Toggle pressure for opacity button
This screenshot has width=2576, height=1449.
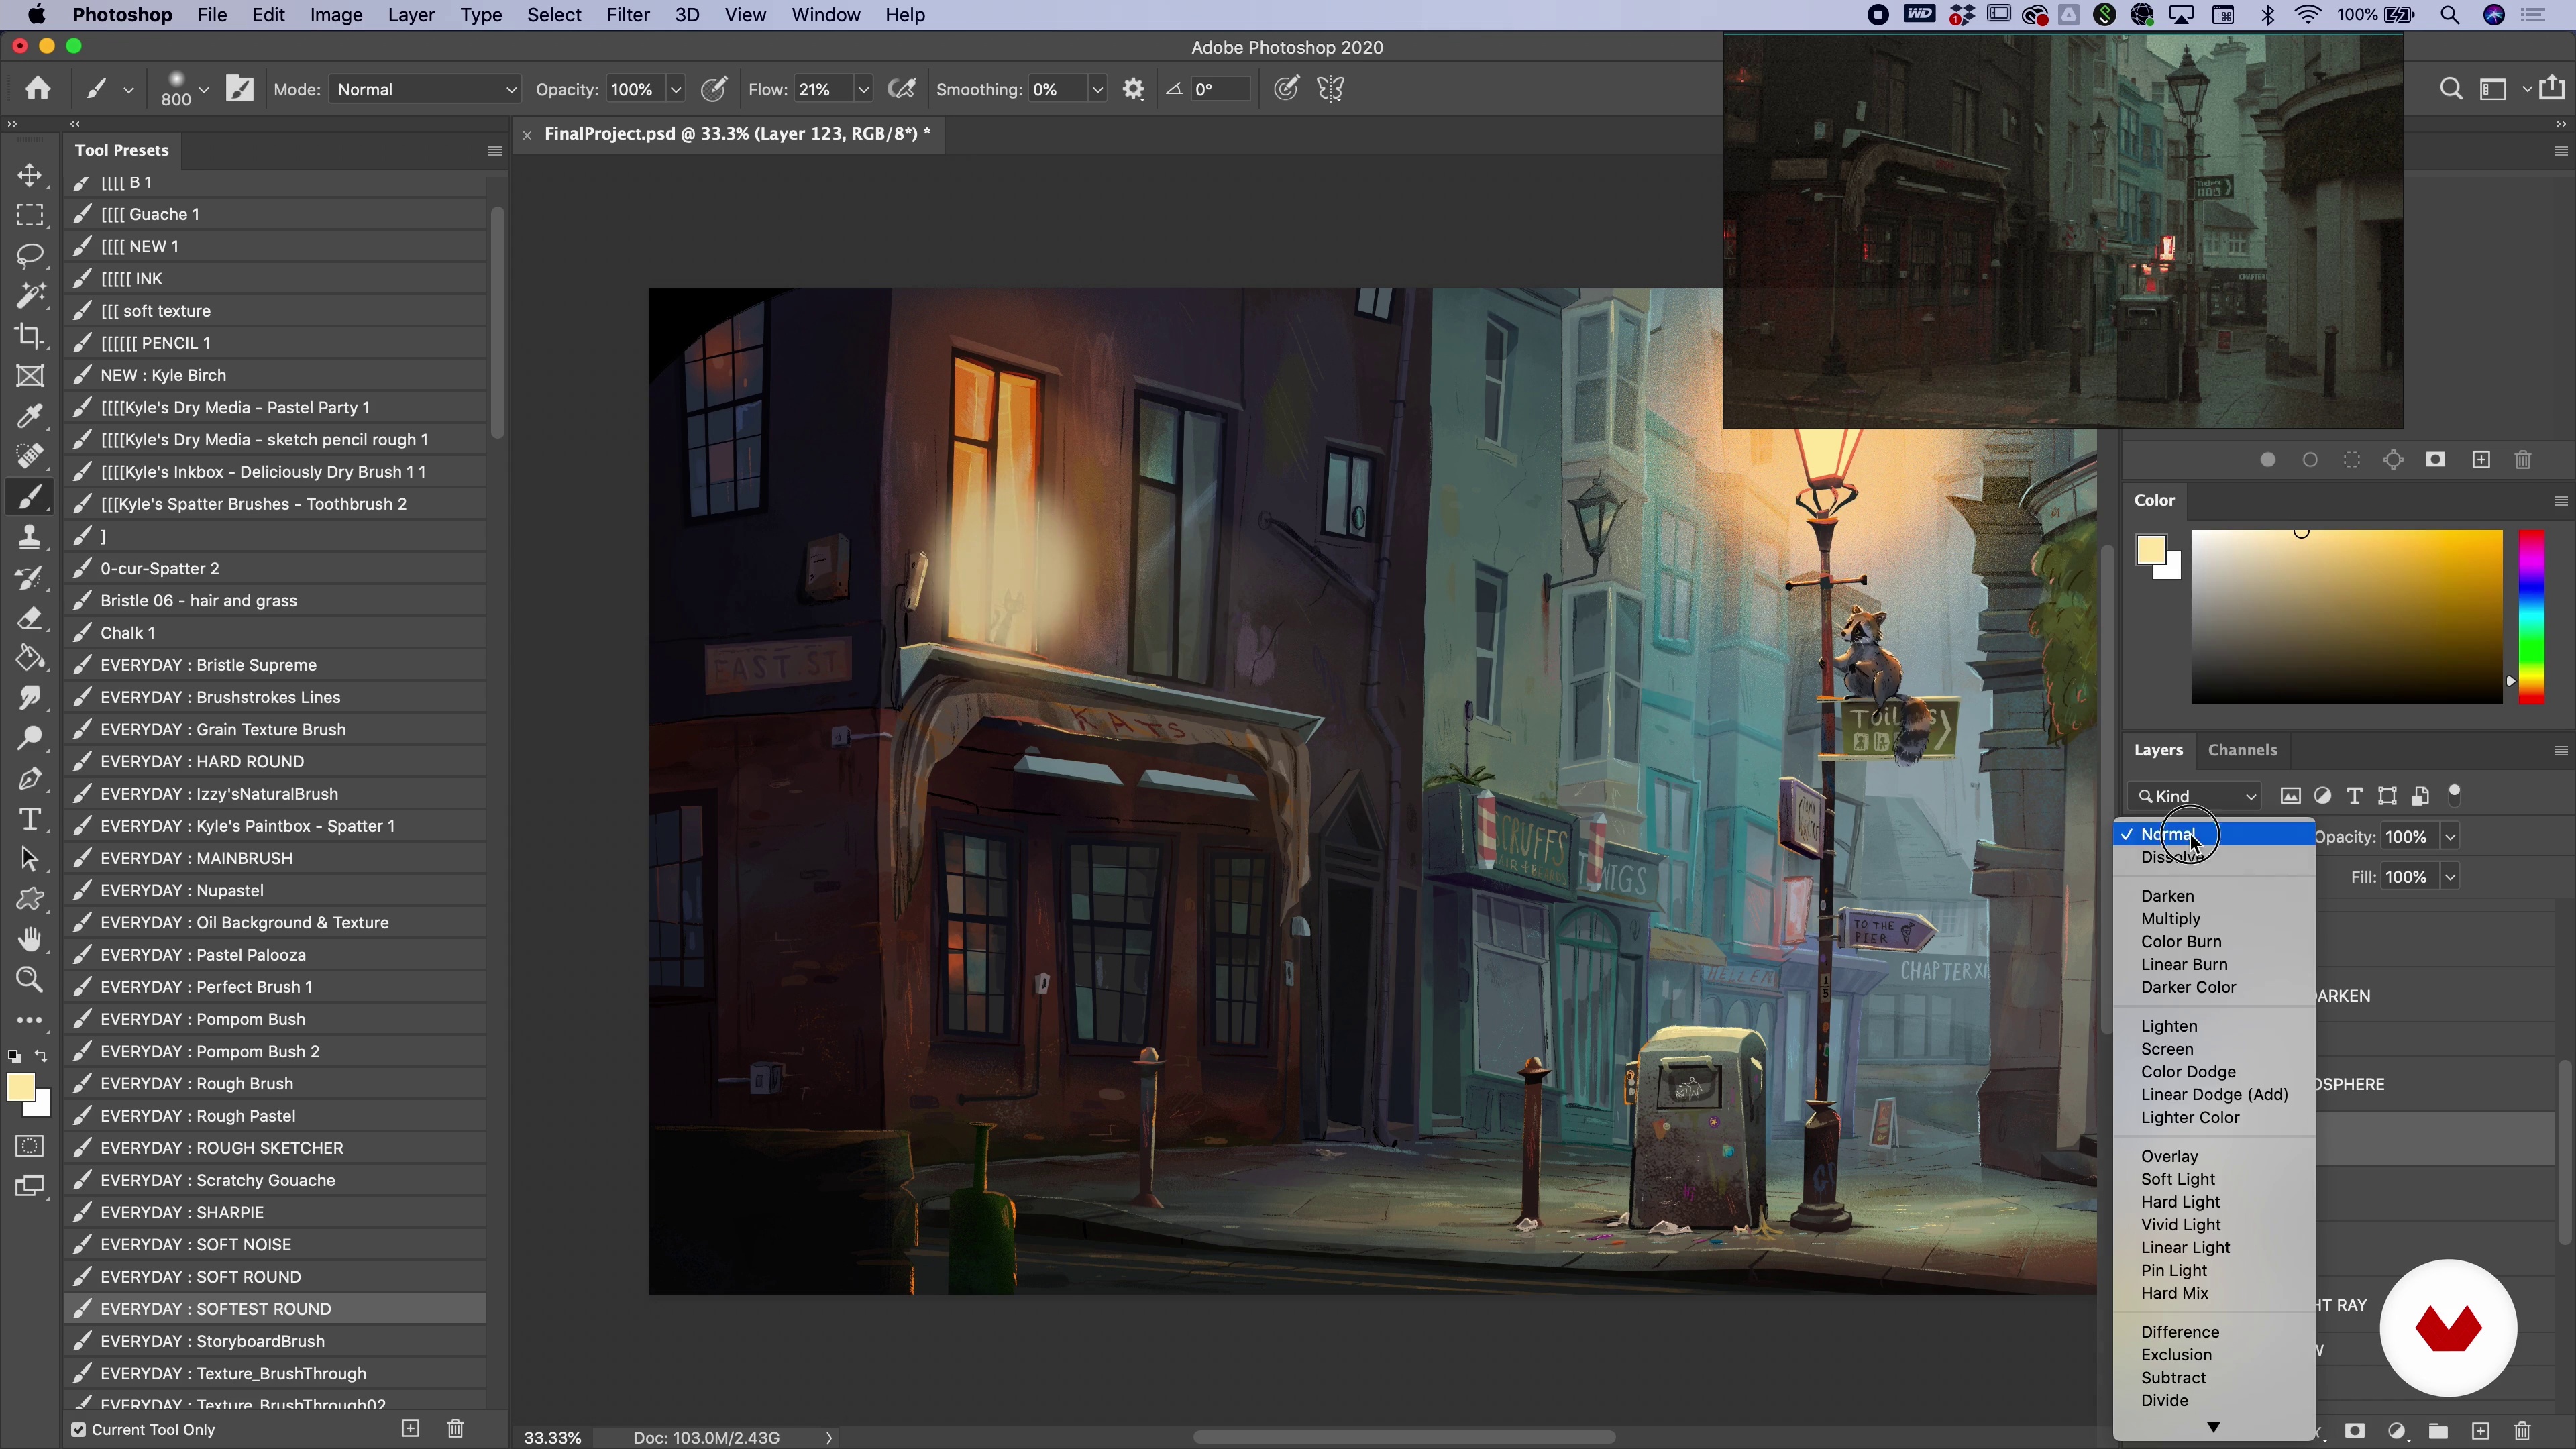pyautogui.click(x=714, y=89)
